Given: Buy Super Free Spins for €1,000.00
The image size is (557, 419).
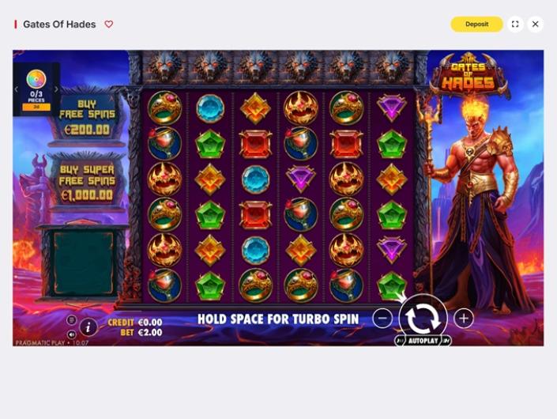Looking at the screenshot, I should 87,183.
